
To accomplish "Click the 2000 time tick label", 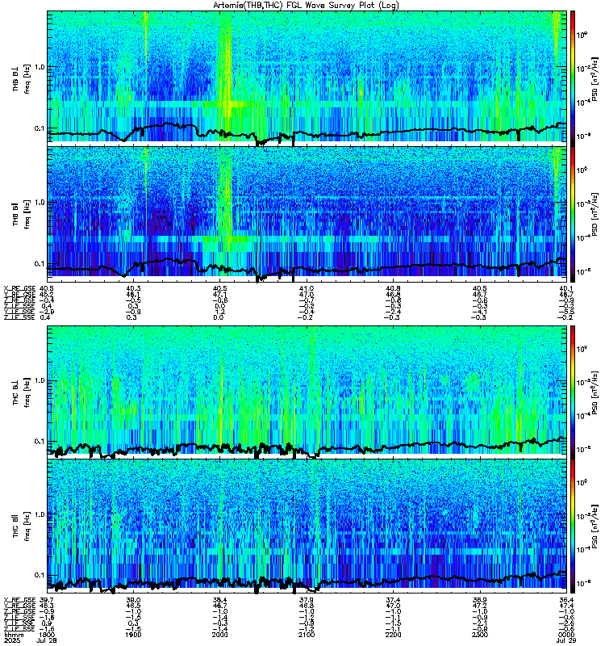I will tap(219, 635).
